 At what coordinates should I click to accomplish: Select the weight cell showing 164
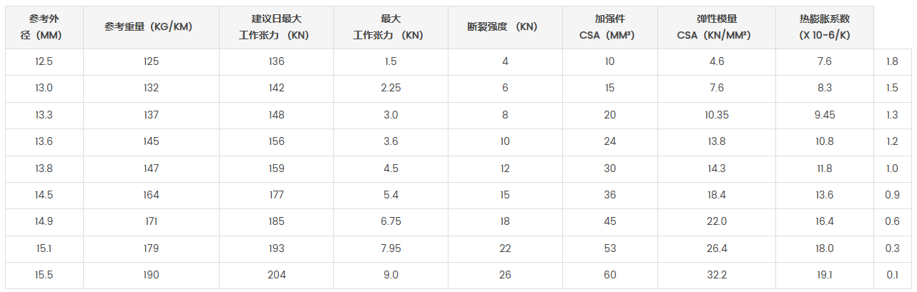151,195
